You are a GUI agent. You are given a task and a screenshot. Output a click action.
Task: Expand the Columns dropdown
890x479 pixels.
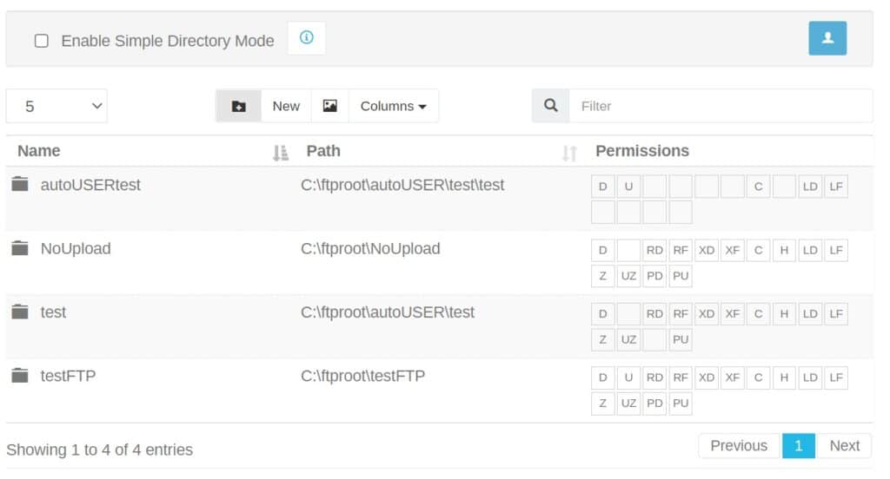click(394, 106)
